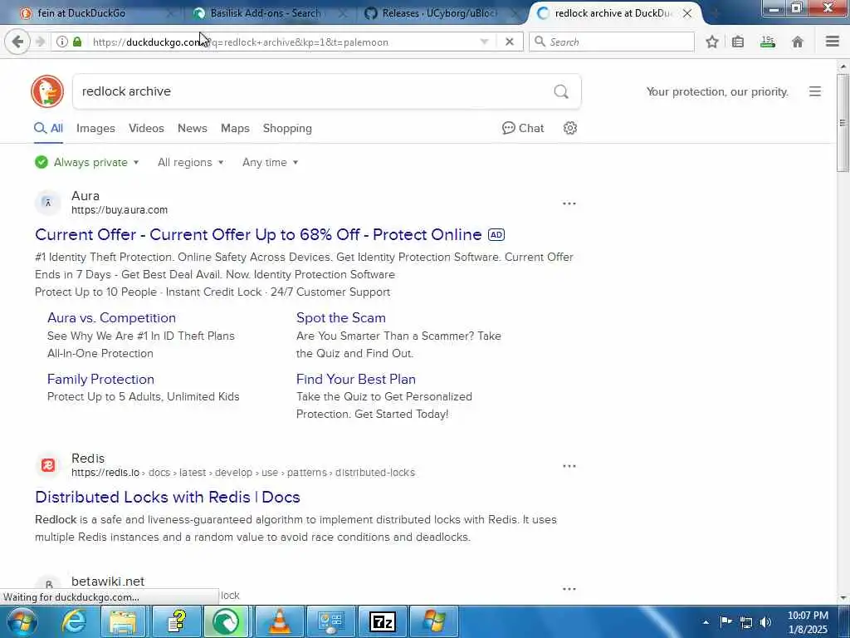Screen dimensions: 850x638
Task: Open more options for Aura ad result
Action: tap(569, 204)
